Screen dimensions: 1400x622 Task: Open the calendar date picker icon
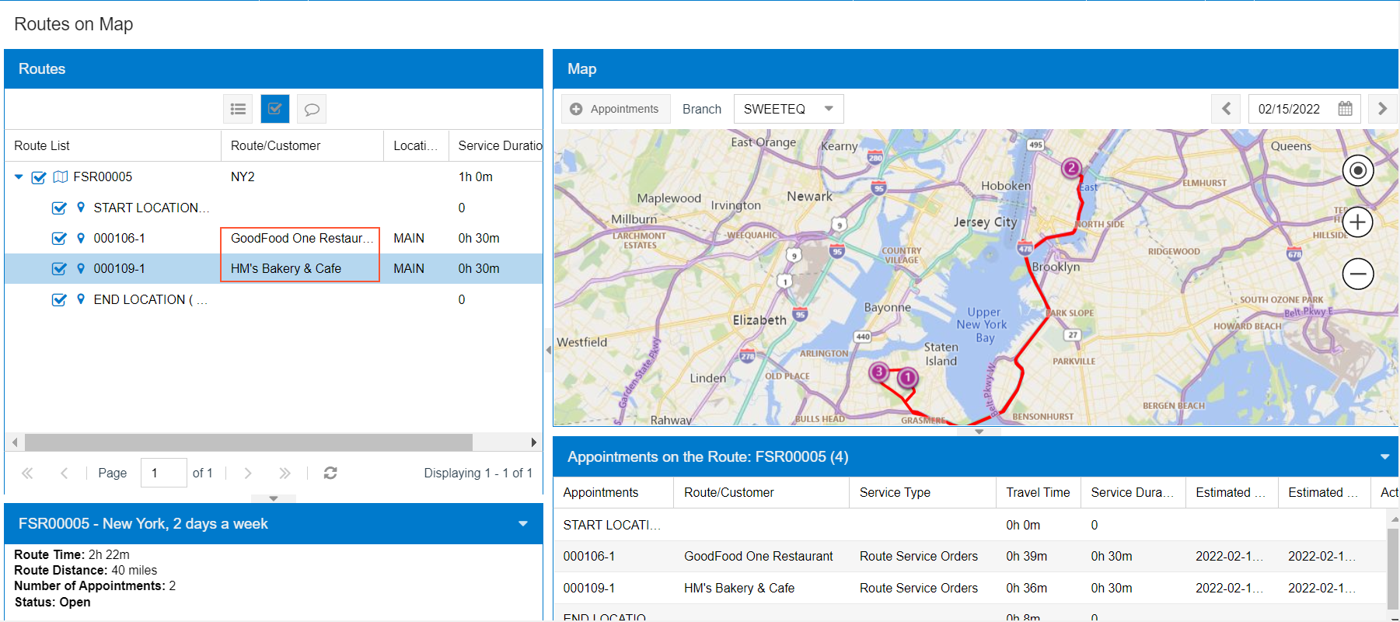pyautogui.click(x=1345, y=109)
